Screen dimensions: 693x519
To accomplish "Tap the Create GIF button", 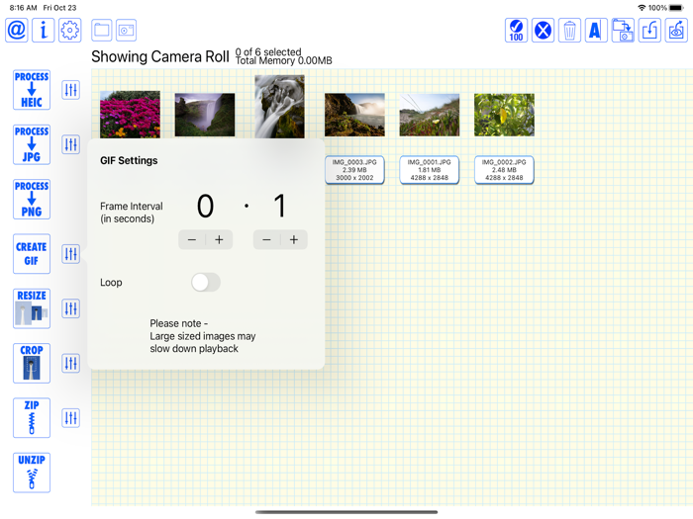I will [x=32, y=254].
